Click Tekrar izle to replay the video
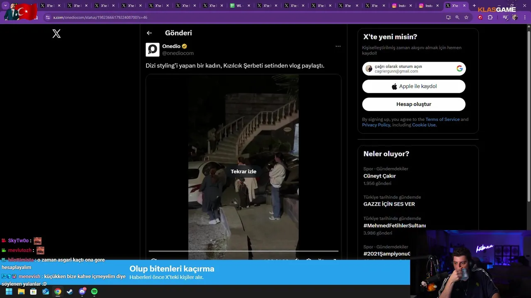This screenshot has height=298, width=531. tap(244, 171)
